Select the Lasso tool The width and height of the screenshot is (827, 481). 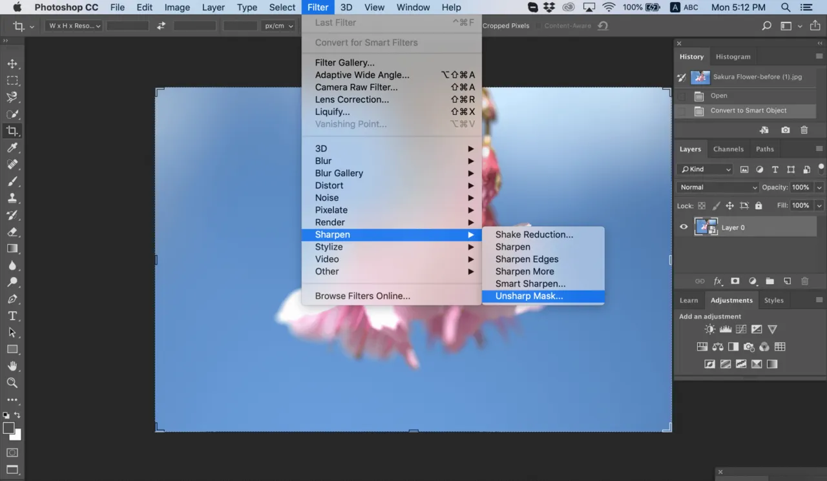tap(13, 97)
